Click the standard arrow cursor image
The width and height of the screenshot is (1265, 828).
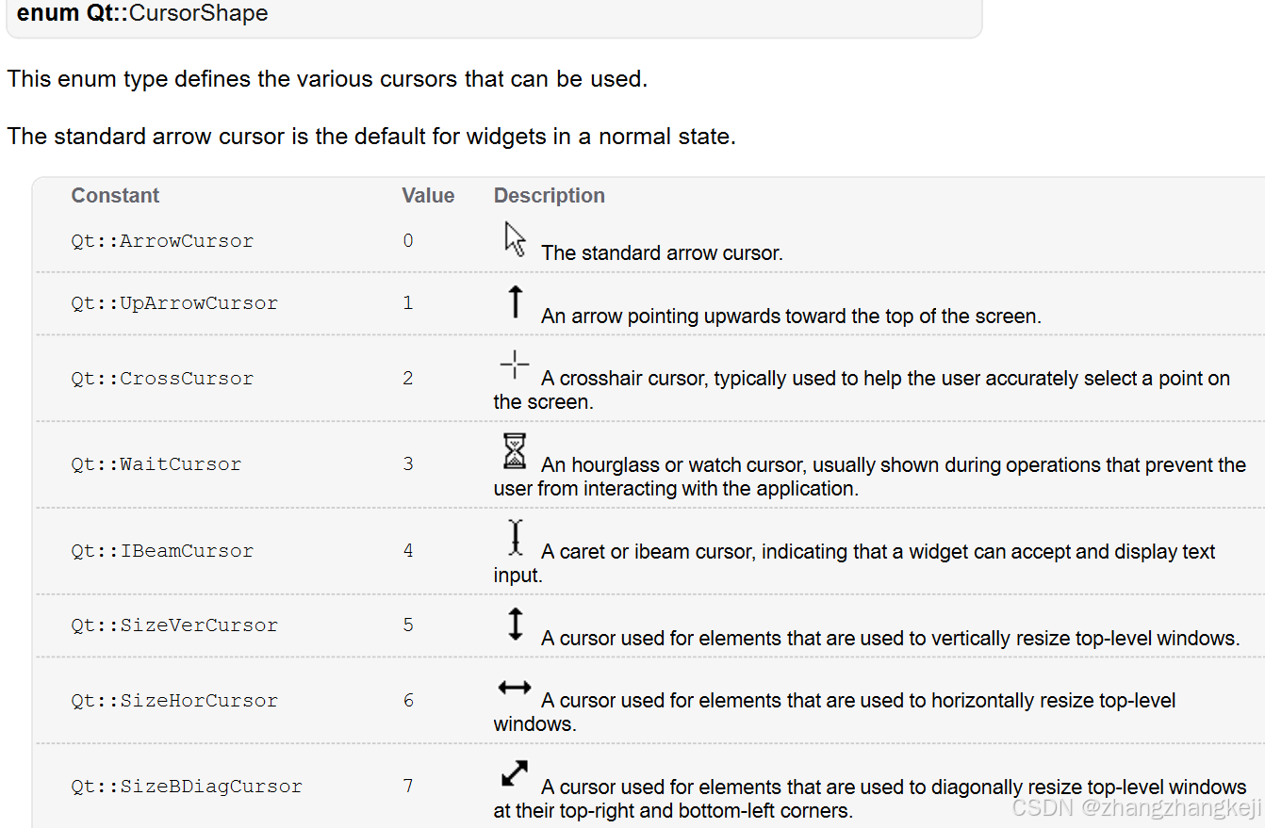pyautogui.click(x=515, y=238)
